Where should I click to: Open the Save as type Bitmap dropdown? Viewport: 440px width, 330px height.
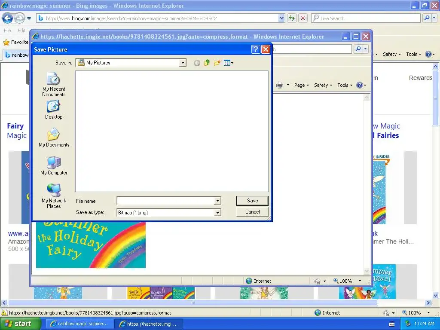click(x=217, y=213)
